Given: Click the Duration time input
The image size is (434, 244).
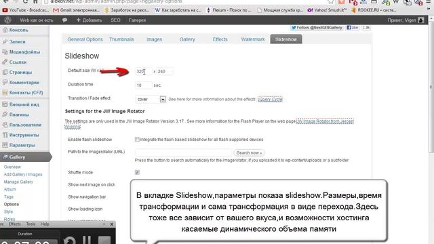Looking at the screenshot, I should pos(143,85).
